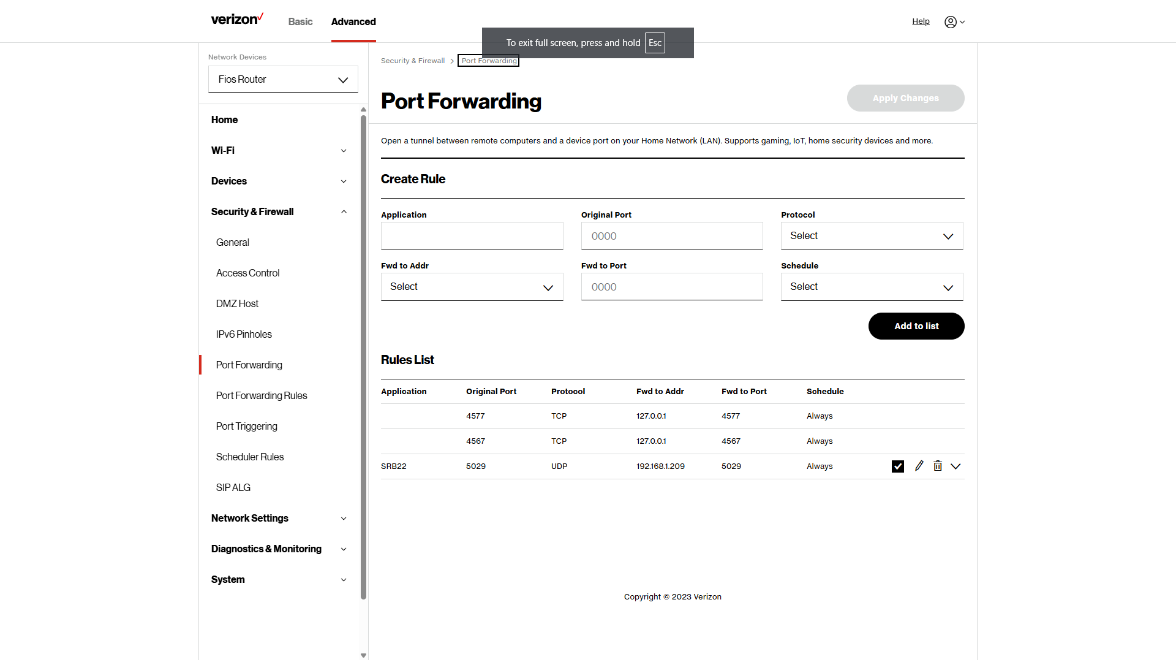Click Security & Firewall breadcrumb link
Viewport: 1176px width, 662px height.
tap(413, 61)
